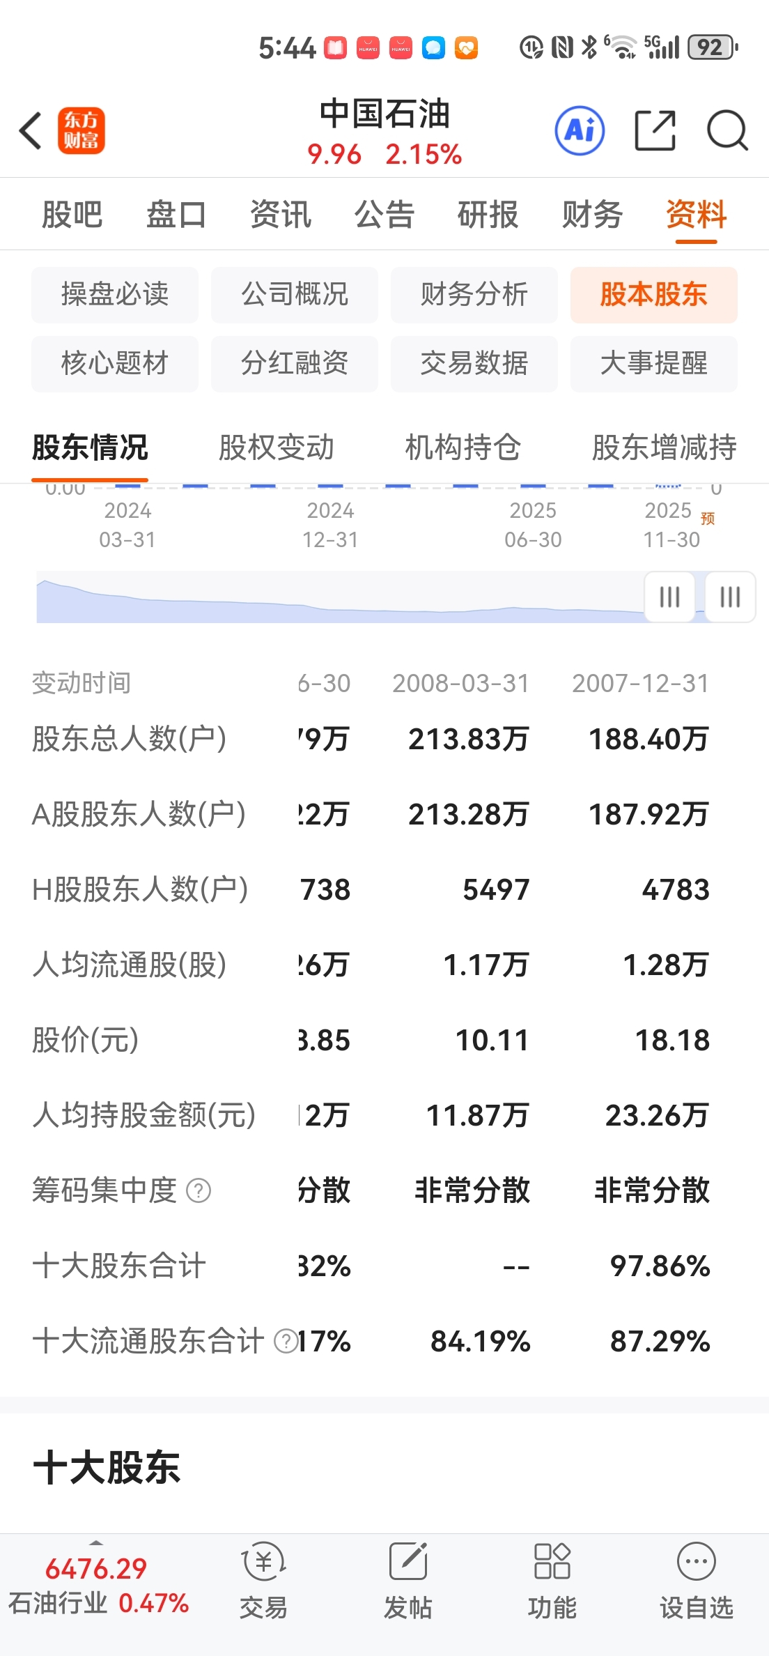Open 公司概况 section
This screenshot has width=769, height=1656.
[295, 295]
